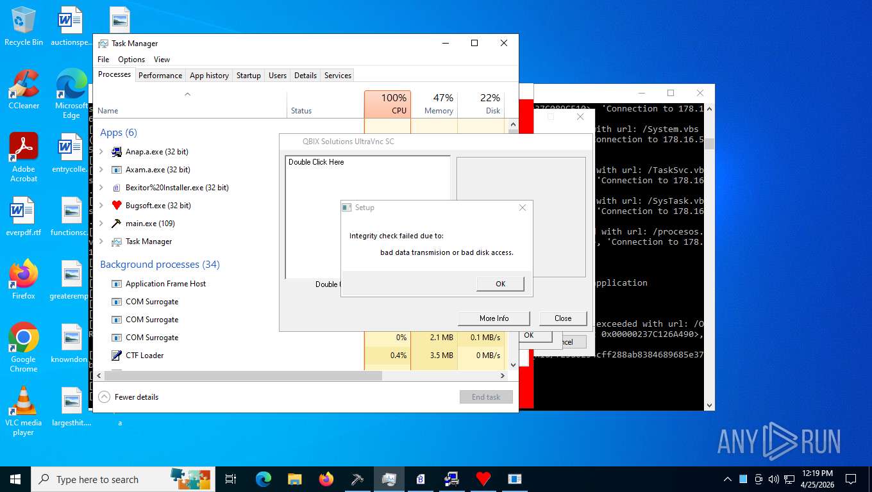Open Task Manager View menu
The image size is (872, 492).
click(x=162, y=60)
